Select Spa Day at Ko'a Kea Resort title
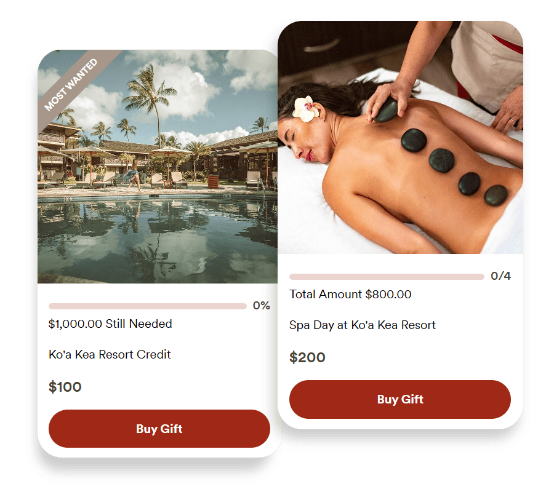554x492 pixels. click(362, 325)
